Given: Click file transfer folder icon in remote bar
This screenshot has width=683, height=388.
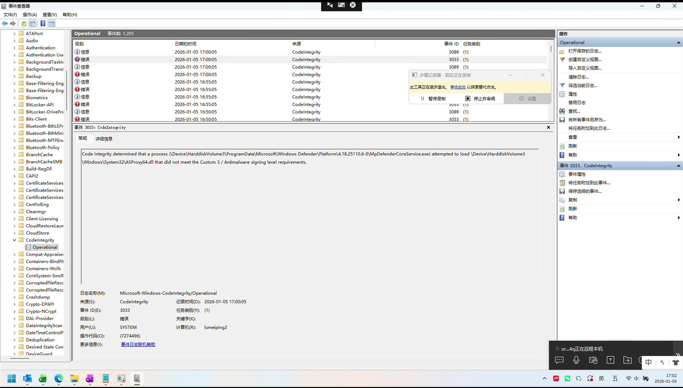Looking at the screenshot, I should pyautogui.click(x=627, y=360).
